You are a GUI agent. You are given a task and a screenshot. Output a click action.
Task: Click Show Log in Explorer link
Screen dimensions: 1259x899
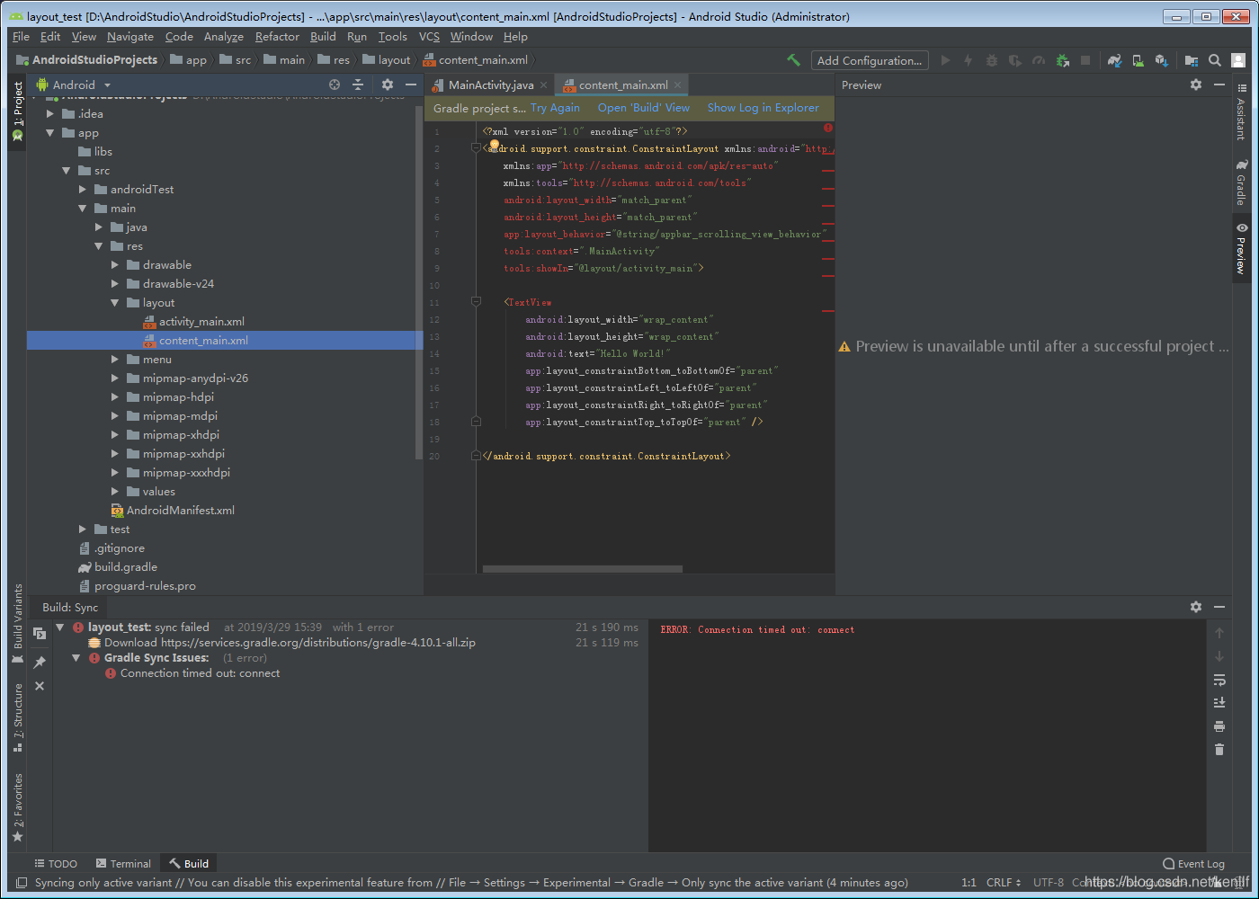pyautogui.click(x=763, y=108)
